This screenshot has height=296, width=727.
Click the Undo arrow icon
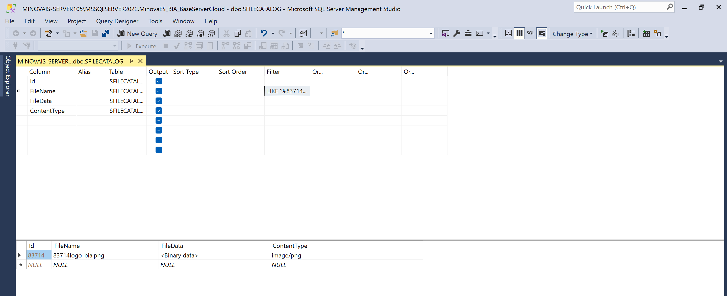(x=264, y=33)
